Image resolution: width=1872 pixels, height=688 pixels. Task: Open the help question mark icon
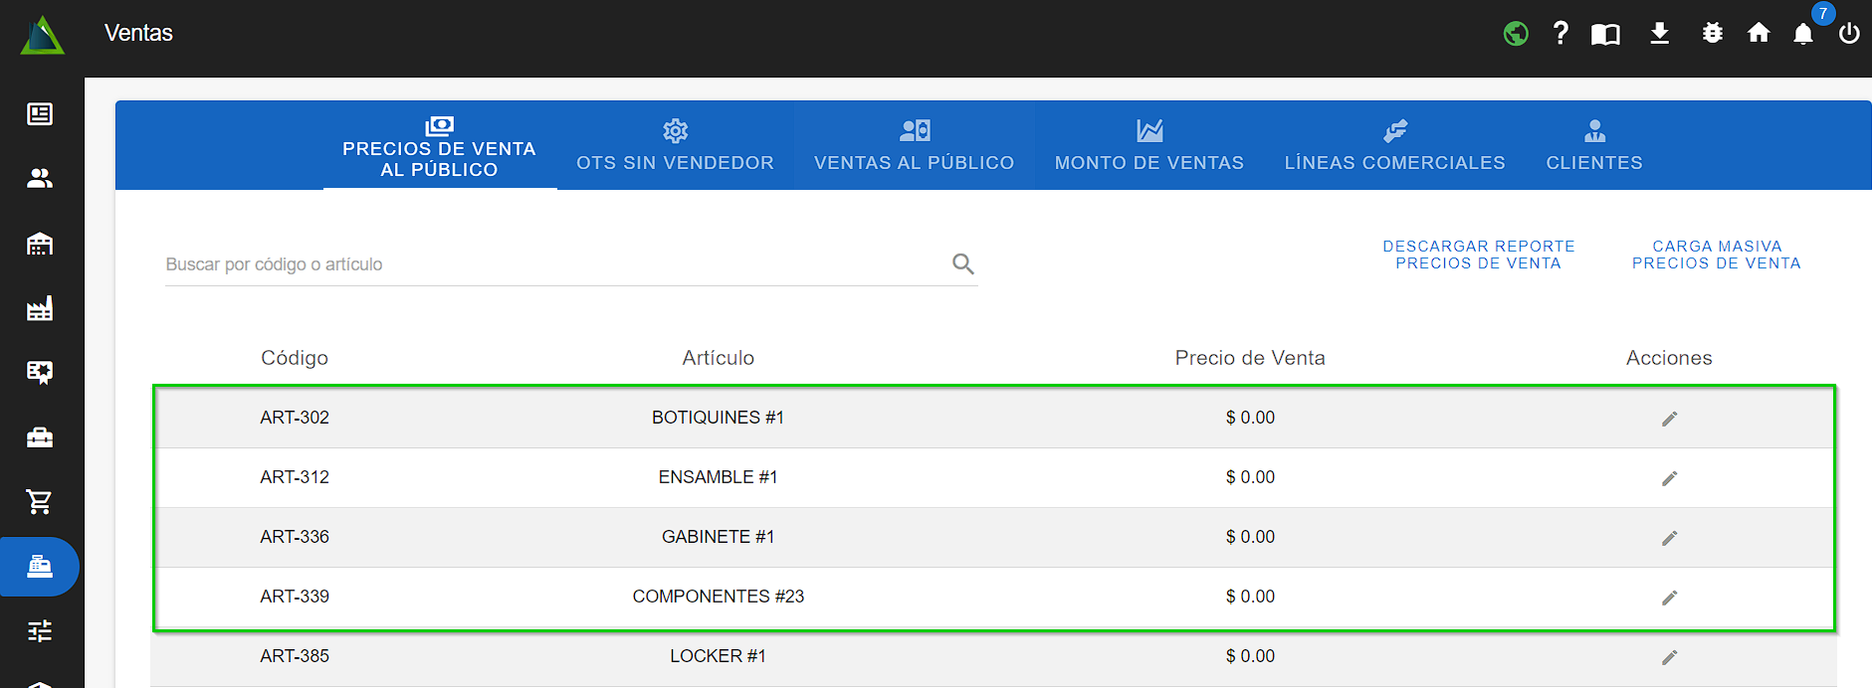click(1560, 34)
